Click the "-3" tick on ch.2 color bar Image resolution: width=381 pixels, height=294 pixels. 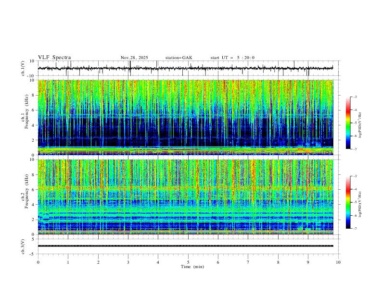click(x=355, y=176)
